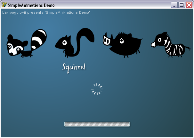Screen dimensions: 194x138
Task: Pick the zebra animal icon
Action: click(x=171, y=44)
